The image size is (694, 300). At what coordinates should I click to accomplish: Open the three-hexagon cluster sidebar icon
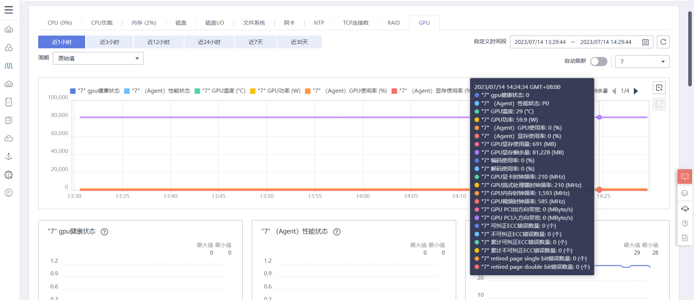[x=9, y=48]
